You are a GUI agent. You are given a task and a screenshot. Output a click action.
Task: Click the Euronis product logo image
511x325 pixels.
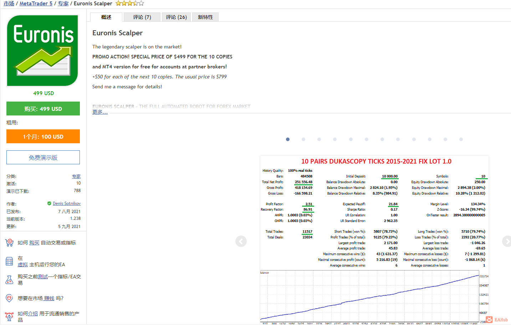click(x=42, y=51)
